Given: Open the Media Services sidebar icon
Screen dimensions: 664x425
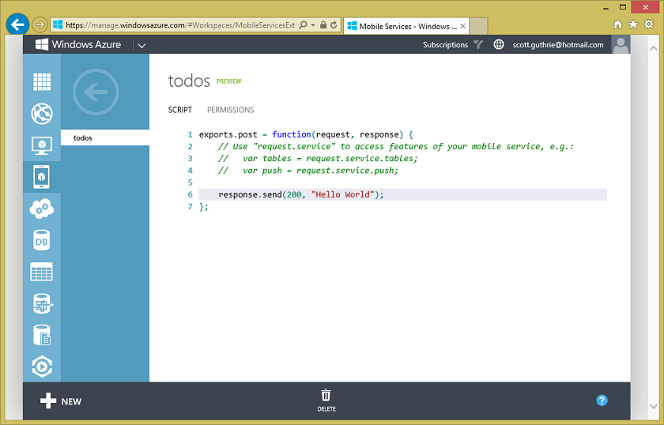Looking at the screenshot, I should click(42, 367).
